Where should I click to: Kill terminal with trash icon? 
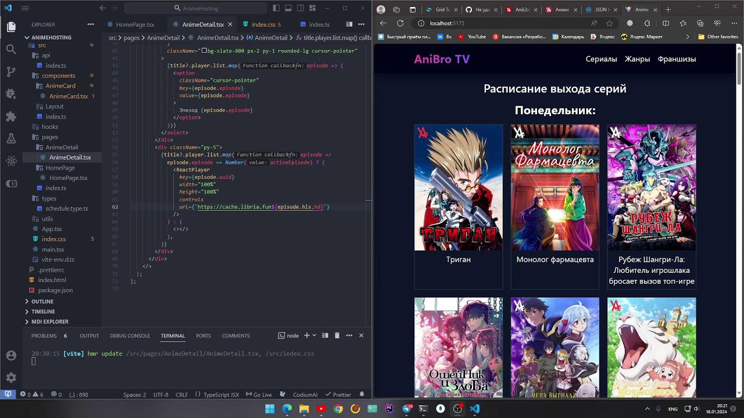(336, 335)
